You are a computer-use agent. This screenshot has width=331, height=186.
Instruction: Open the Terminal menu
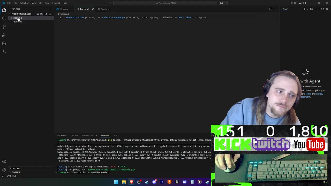click(56, 3)
